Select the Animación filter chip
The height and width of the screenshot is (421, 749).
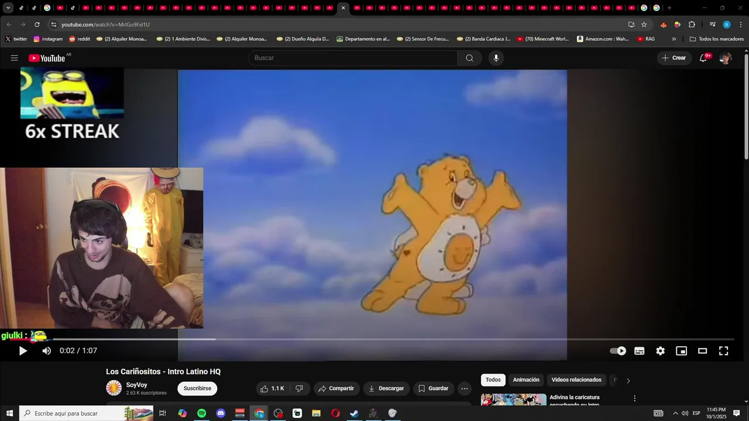(526, 380)
